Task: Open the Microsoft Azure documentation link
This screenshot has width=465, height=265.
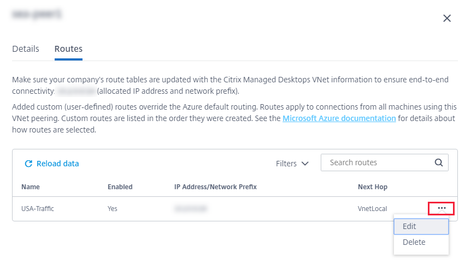Action: tap(339, 118)
